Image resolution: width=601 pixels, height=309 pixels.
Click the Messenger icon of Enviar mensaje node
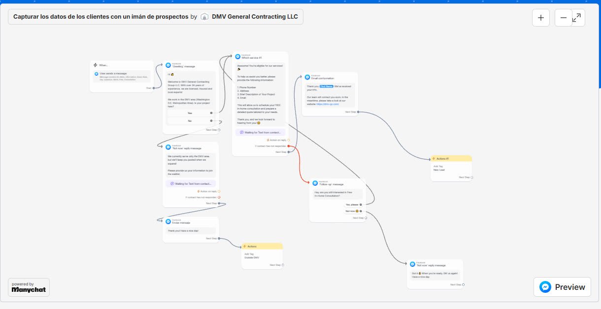168,221
